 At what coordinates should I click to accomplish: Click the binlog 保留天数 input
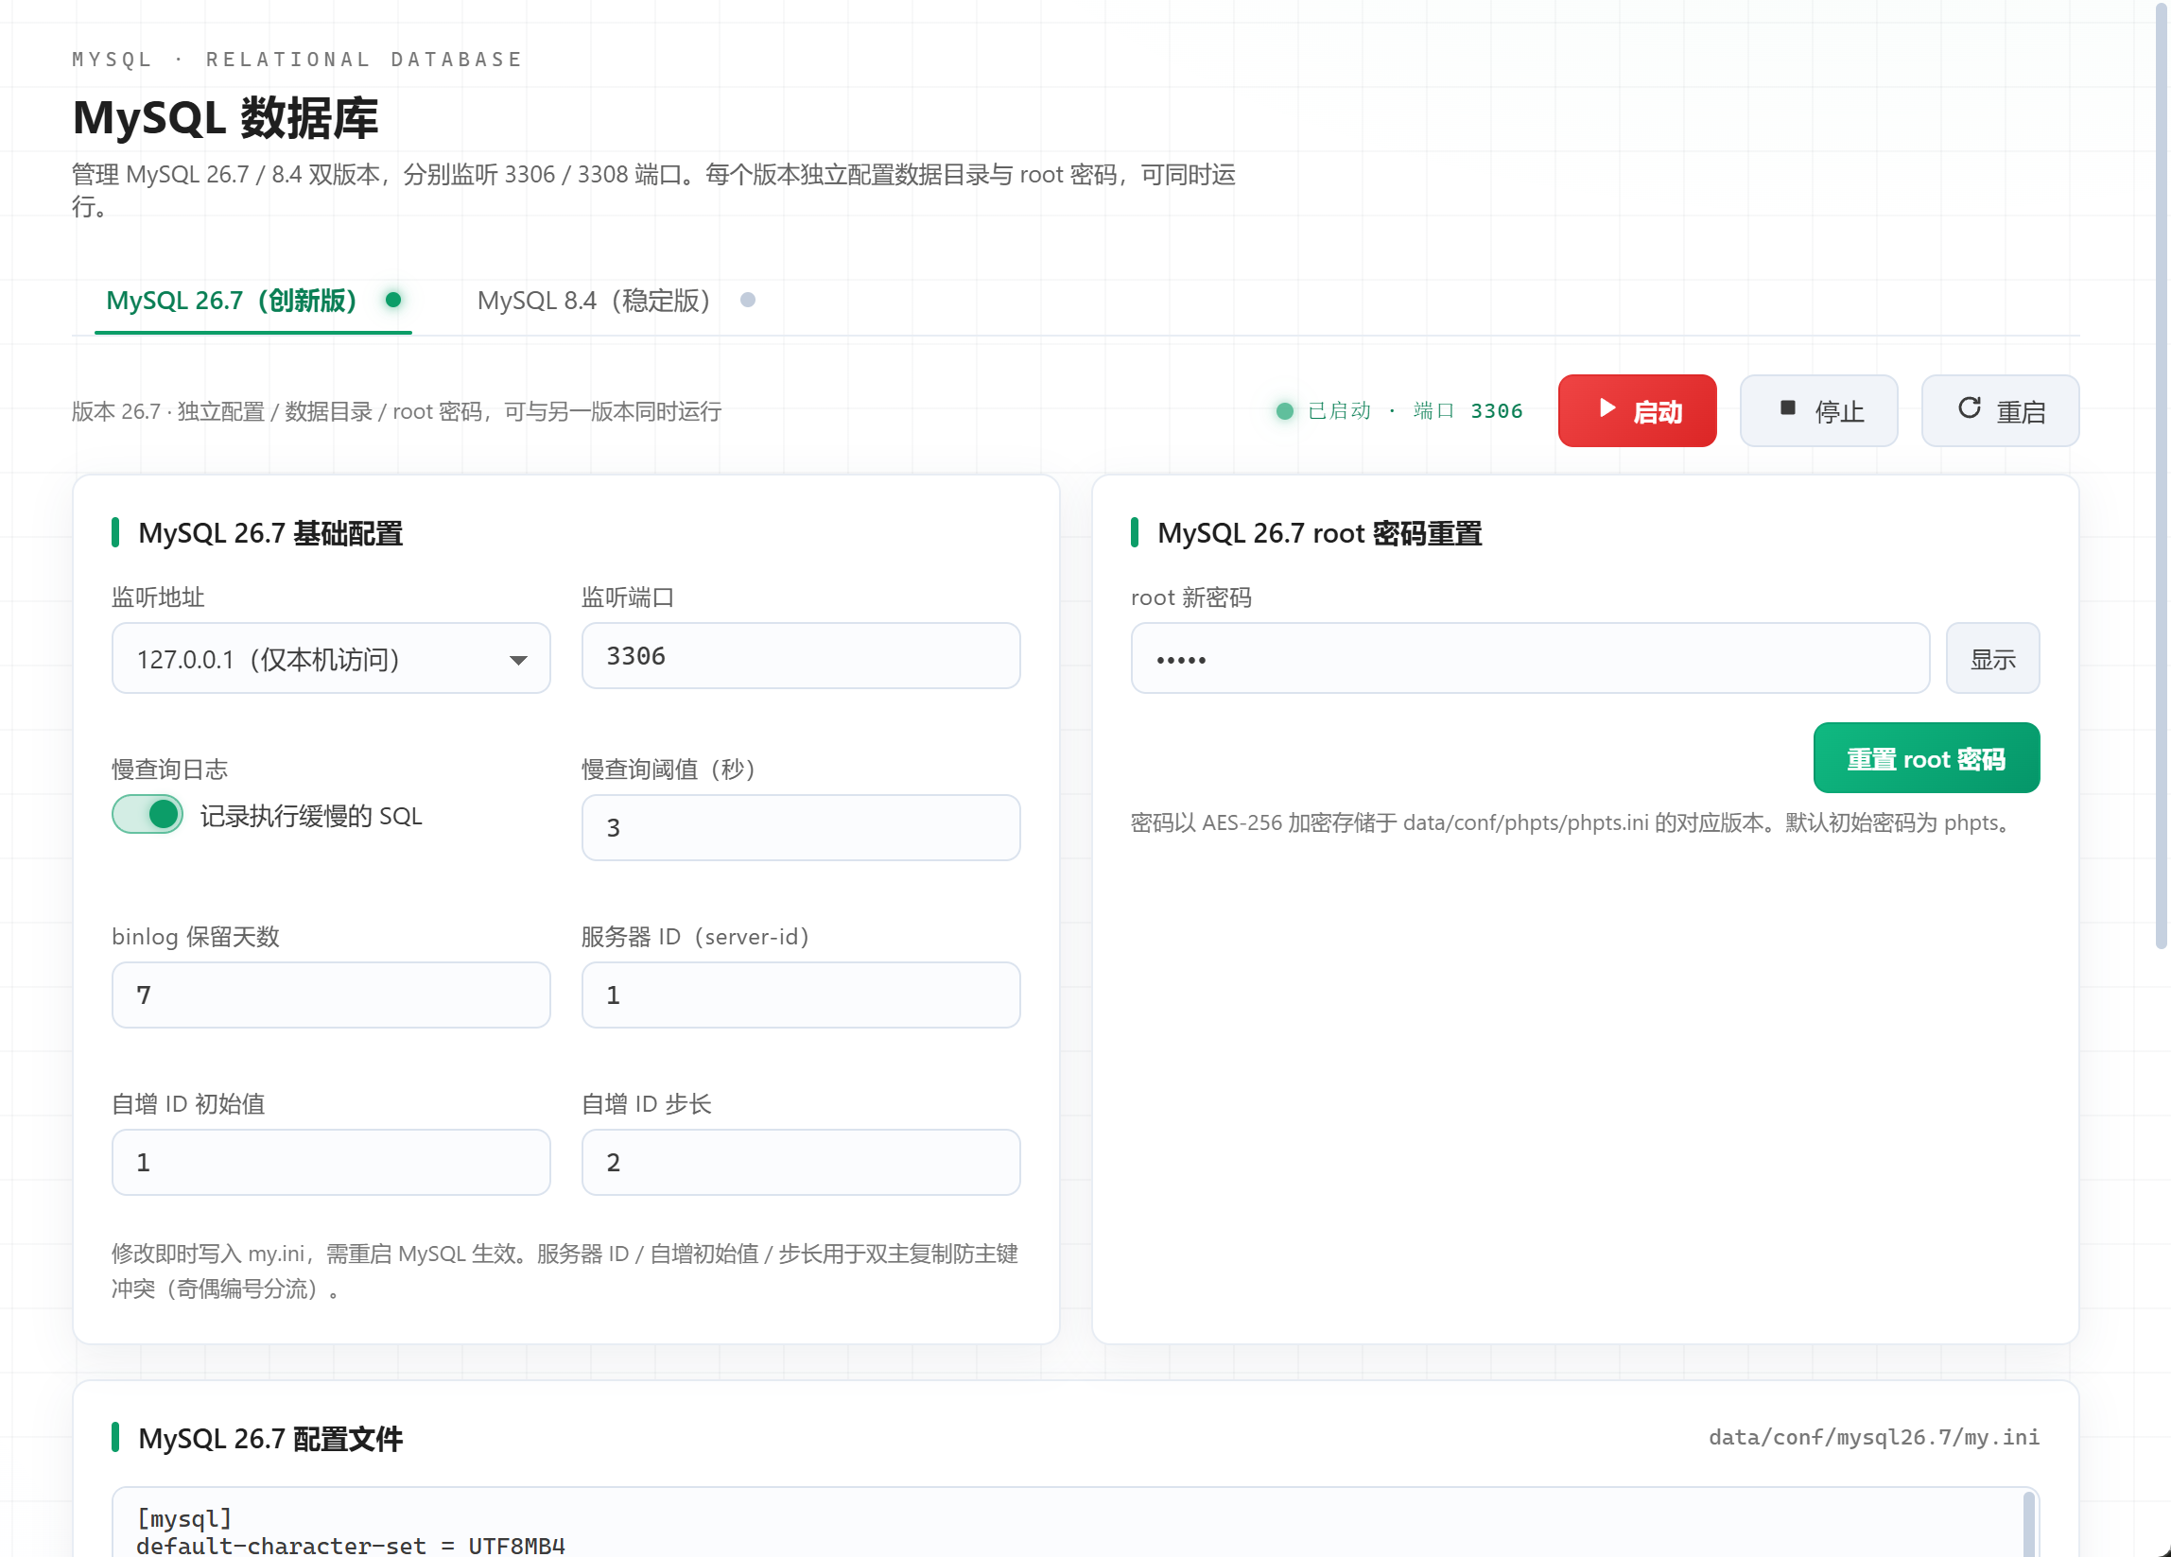tap(331, 995)
